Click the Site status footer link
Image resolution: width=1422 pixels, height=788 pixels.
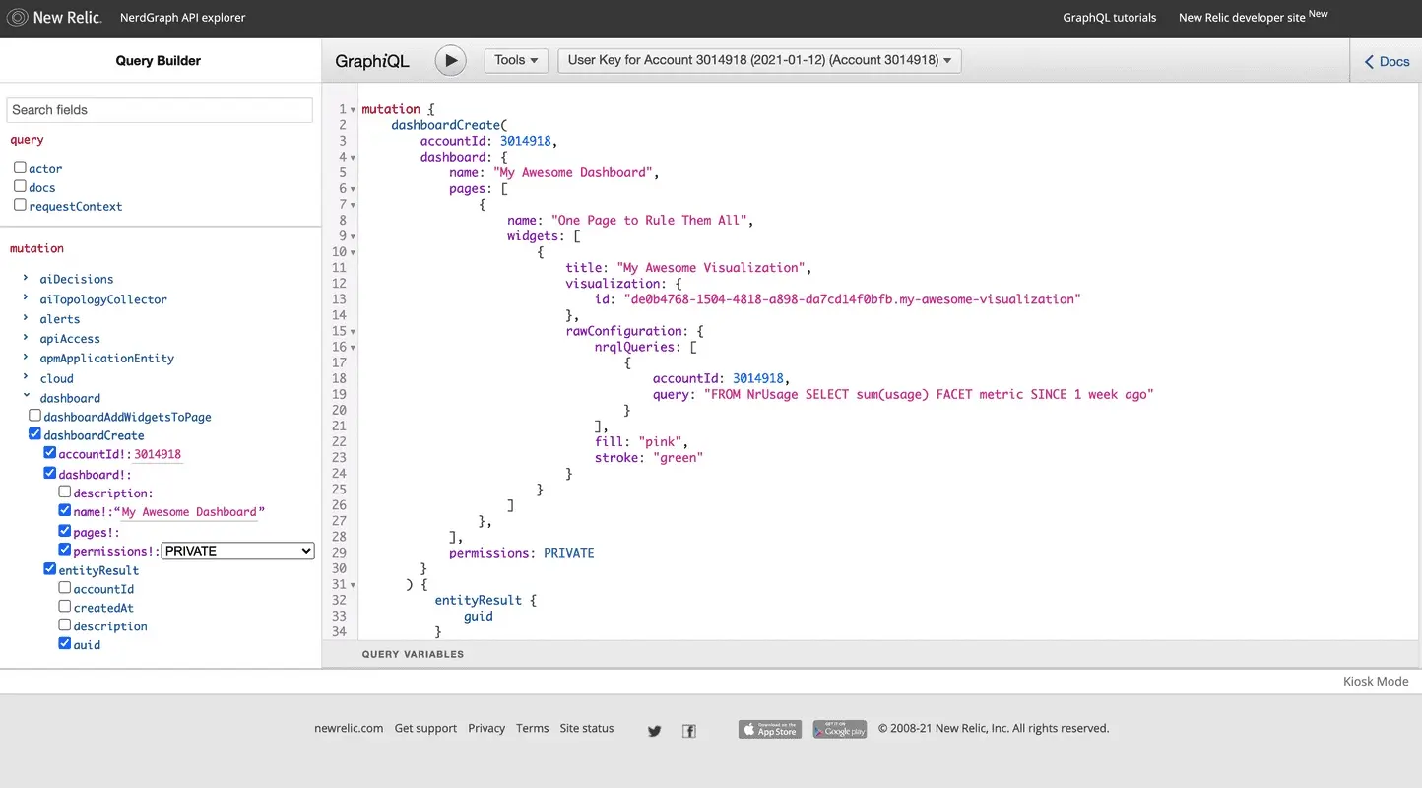pyautogui.click(x=586, y=729)
